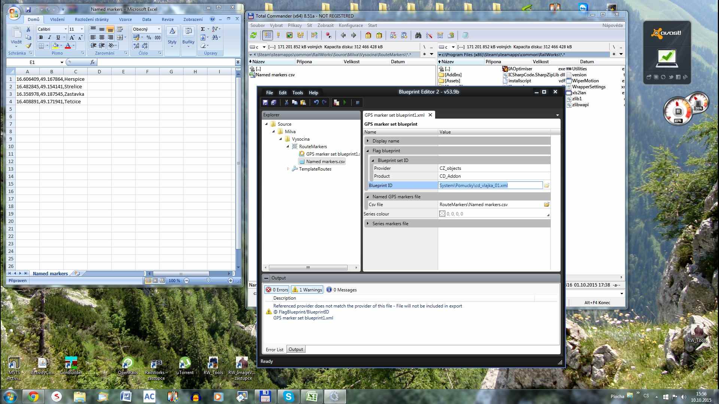Screen dimensions: 719x404
Task: Toggle Italic formatting in Excel
Action: 49,37
